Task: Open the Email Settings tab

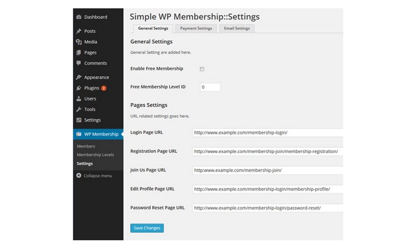Action: 237,29
